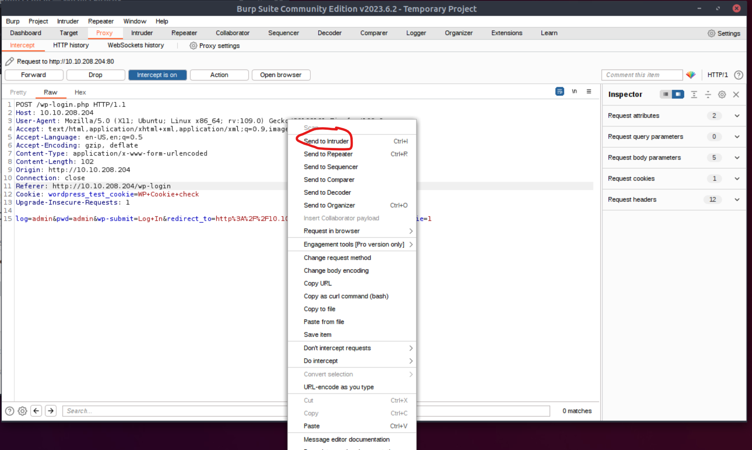This screenshot has height=450, width=752.
Task: Click the Comment this item field
Action: [x=642, y=75]
